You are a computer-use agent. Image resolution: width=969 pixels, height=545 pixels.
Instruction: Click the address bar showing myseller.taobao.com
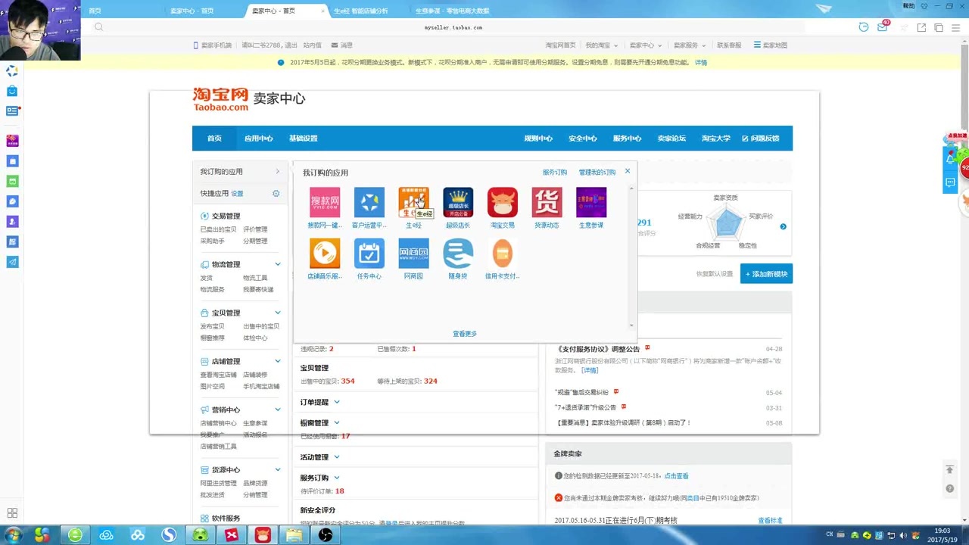tap(454, 27)
